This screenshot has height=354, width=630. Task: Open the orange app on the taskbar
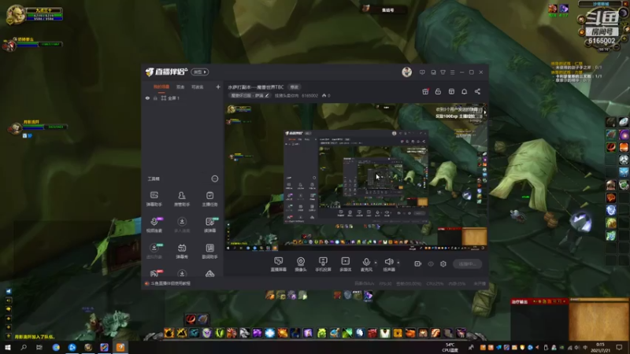(120, 348)
